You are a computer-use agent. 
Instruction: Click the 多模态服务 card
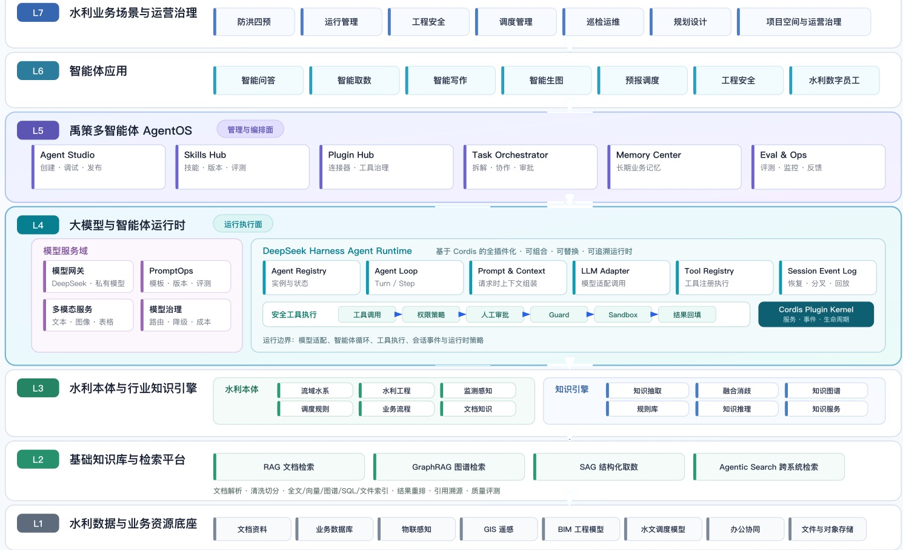click(88, 315)
